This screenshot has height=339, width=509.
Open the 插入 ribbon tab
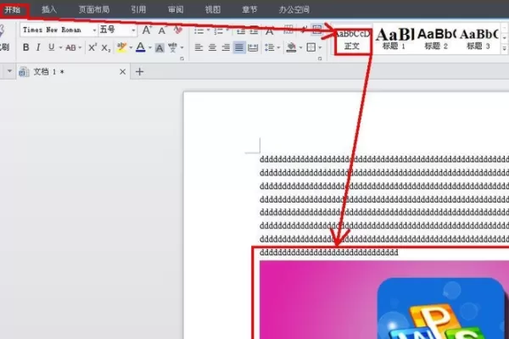[x=49, y=9]
